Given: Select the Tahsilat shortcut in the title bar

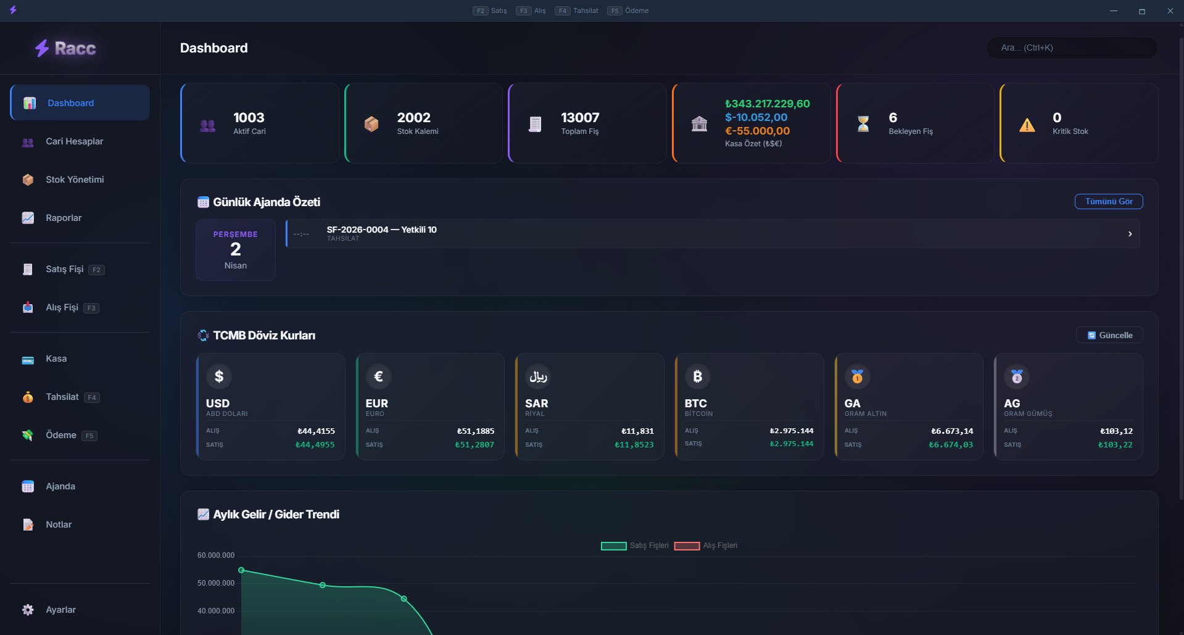Looking at the screenshot, I should pyautogui.click(x=576, y=10).
